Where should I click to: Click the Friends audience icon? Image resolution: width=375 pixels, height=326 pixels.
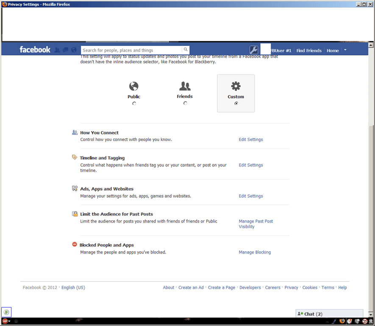click(185, 86)
